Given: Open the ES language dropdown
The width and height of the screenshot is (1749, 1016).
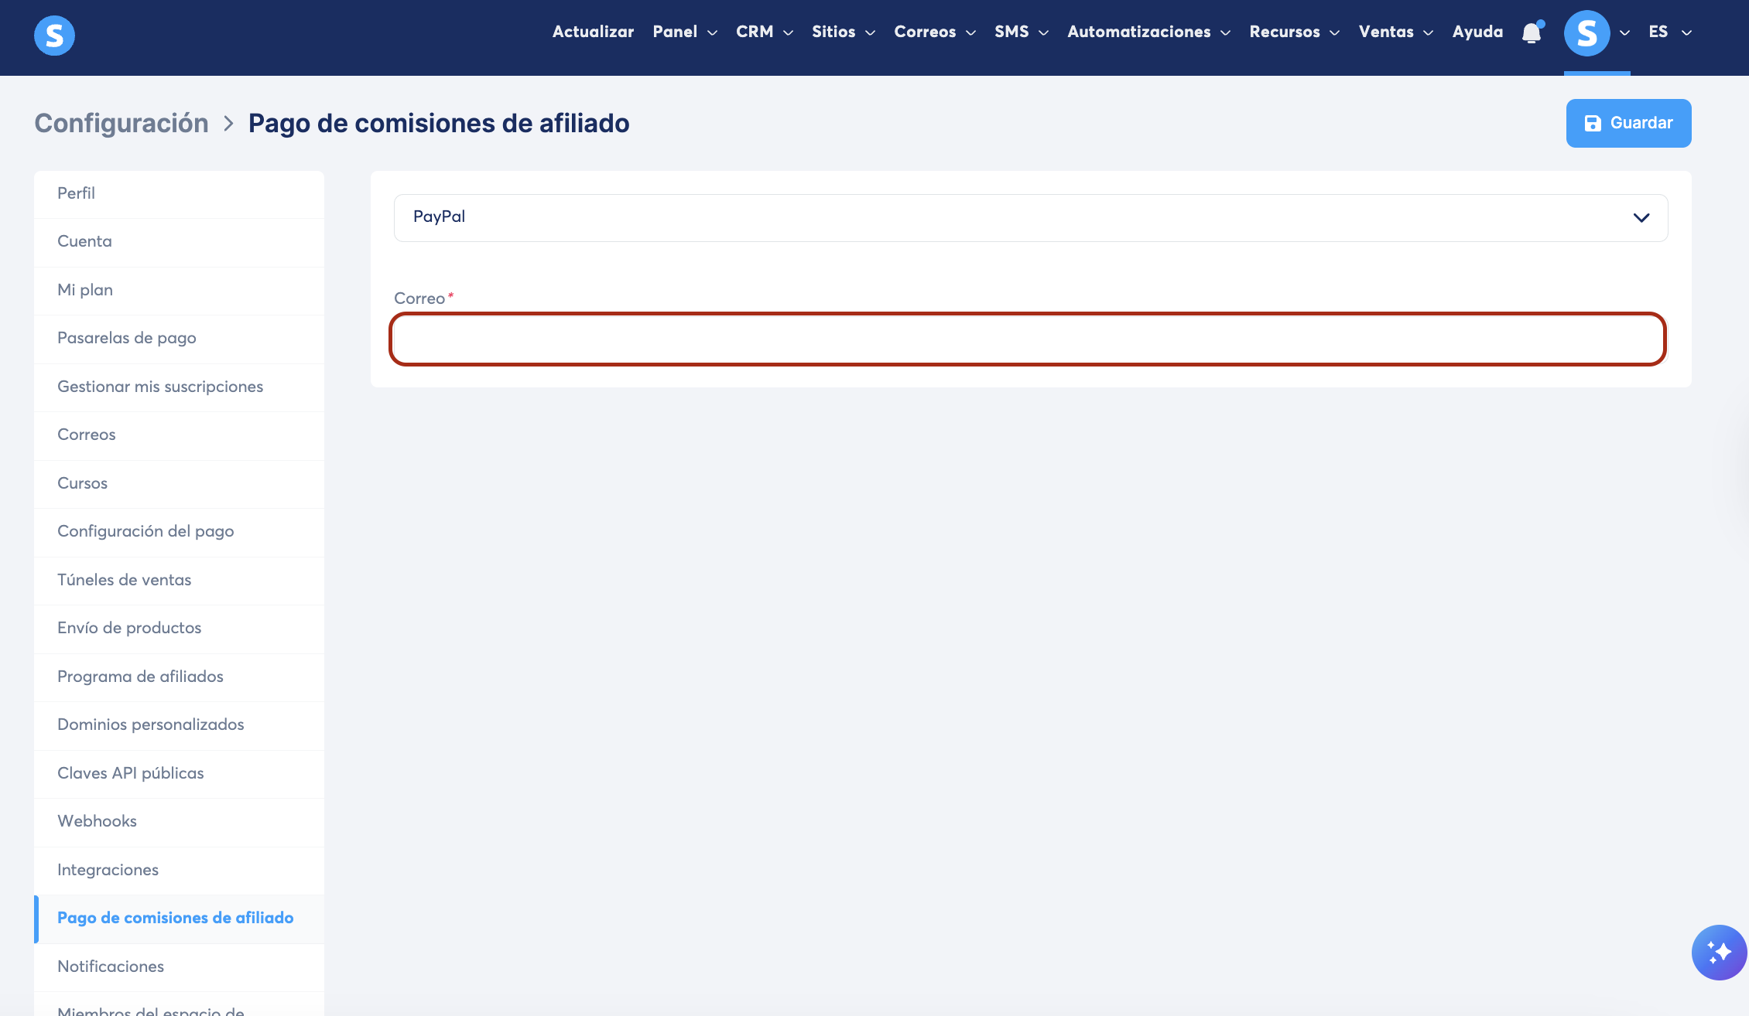Looking at the screenshot, I should click(x=1669, y=32).
